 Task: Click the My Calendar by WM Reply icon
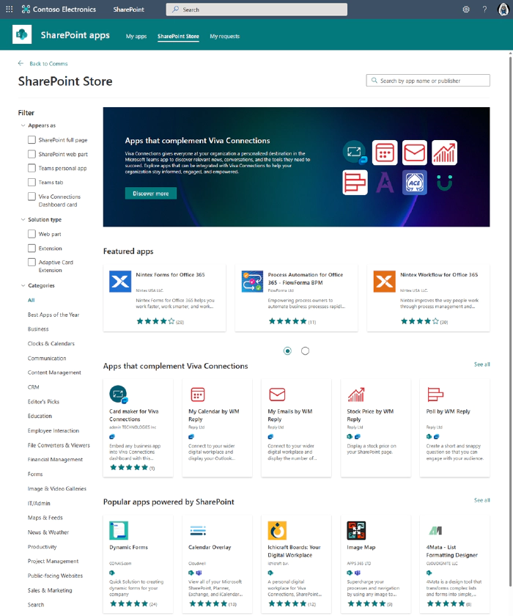coord(197,395)
